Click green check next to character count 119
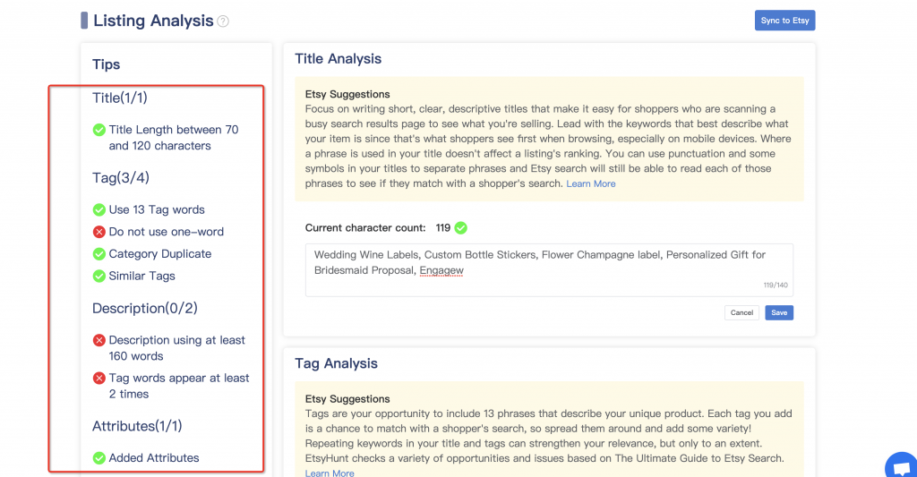 461,228
